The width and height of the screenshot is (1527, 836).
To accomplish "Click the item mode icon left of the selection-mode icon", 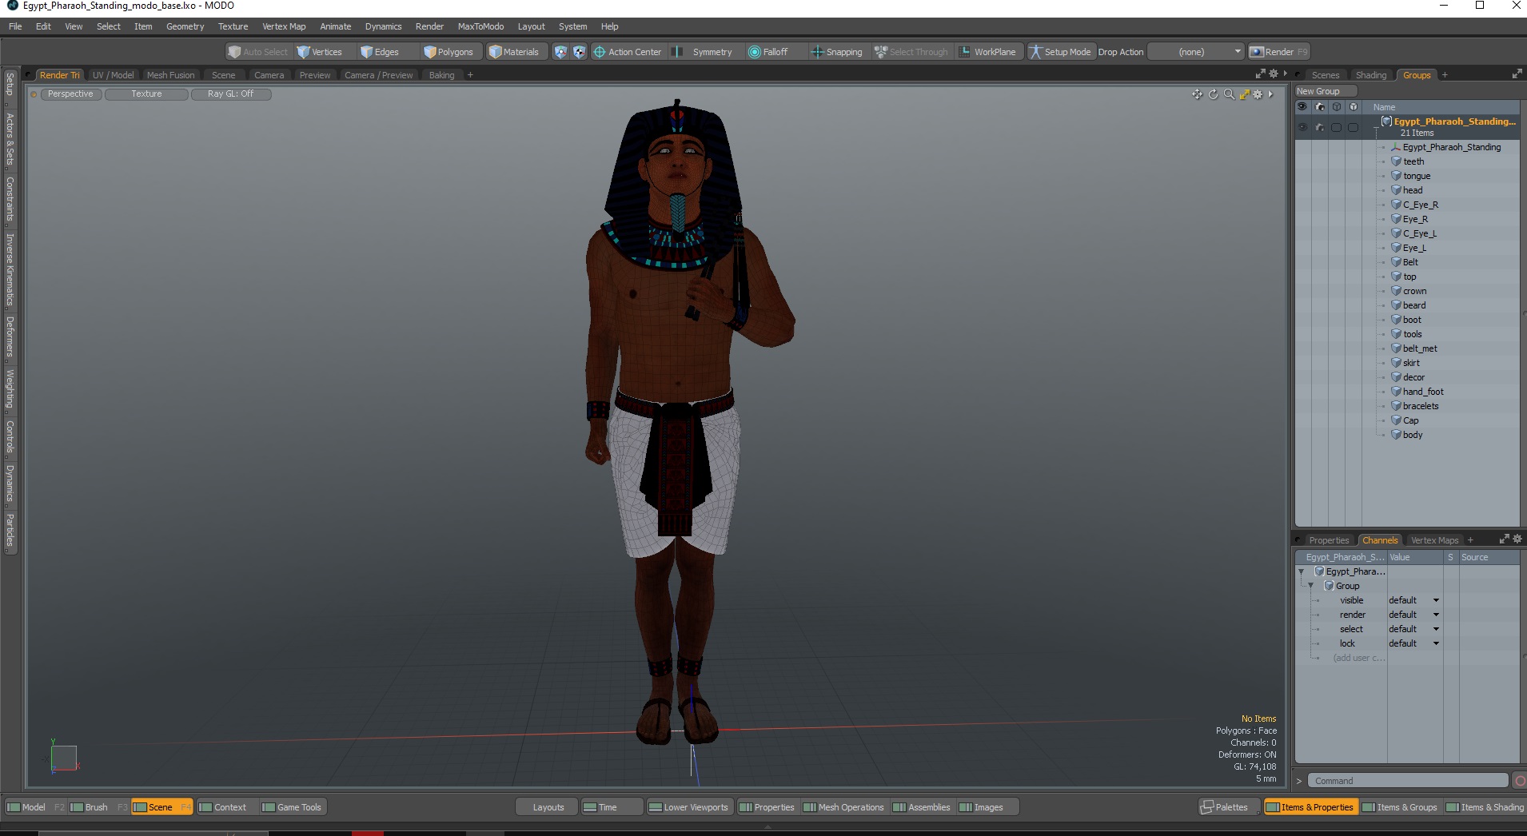I will coord(560,52).
